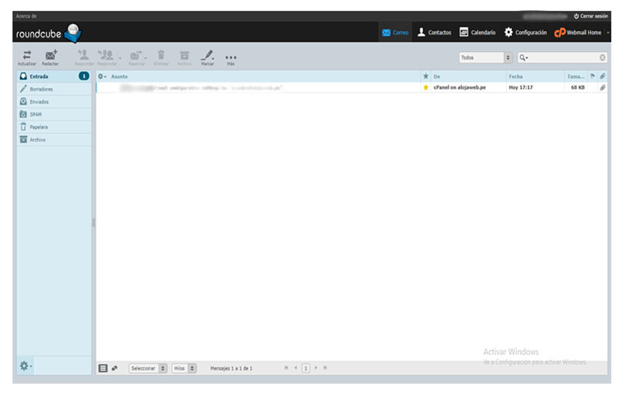This screenshot has height=393, width=623.
Task: Go to the last page of messages
Action: coord(325,368)
